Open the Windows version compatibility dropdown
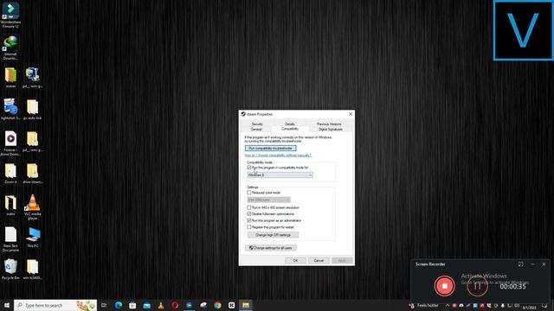Screen dimensions: 554x311 tap(280, 175)
